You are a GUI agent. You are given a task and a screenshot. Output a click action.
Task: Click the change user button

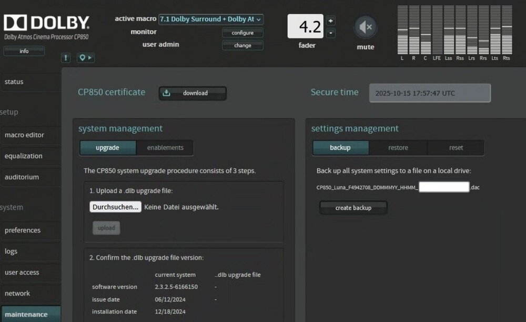coord(242,45)
